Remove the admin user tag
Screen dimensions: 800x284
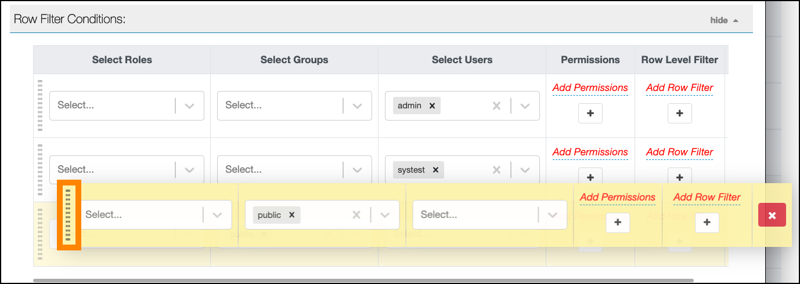pyautogui.click(x=432, y=106)
